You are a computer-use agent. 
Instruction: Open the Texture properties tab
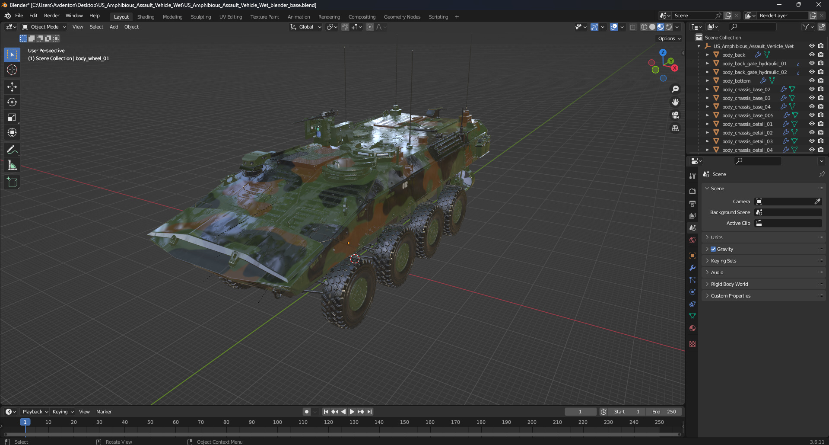pyautogui.click(x=692, y=344)
